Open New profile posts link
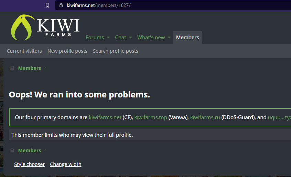 (x=67, y=51)
